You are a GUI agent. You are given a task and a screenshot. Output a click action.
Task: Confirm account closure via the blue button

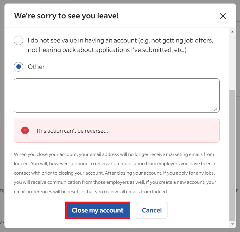98,210
